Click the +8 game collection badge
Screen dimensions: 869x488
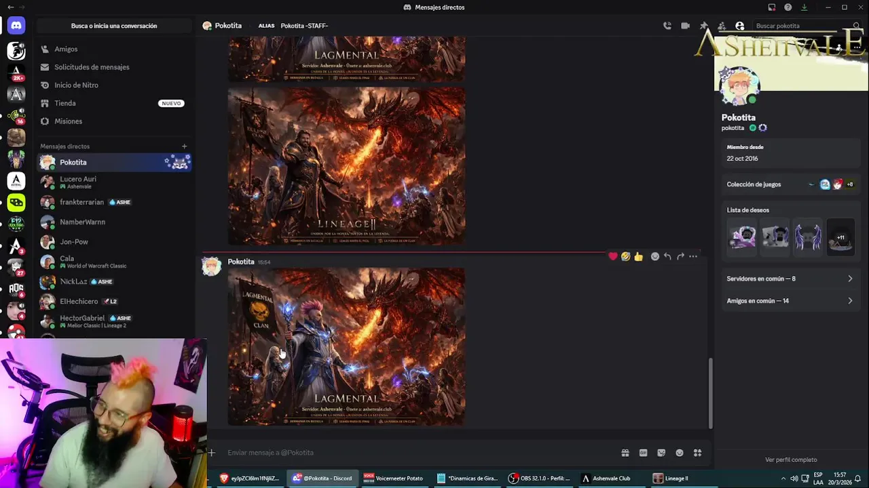(x=849, y=184)
